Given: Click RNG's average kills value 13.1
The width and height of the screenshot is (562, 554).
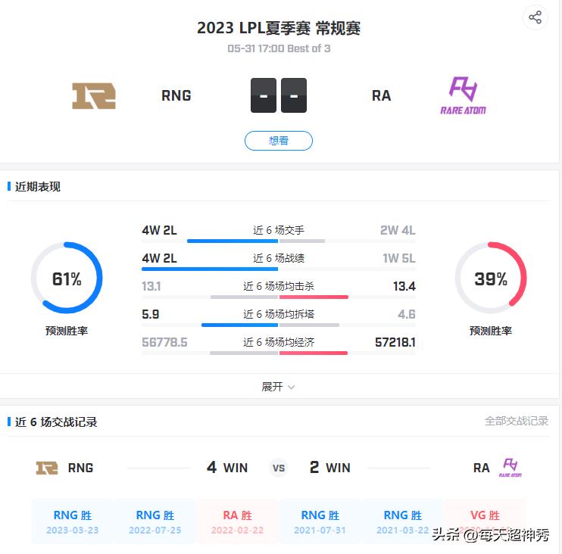Looking at the screenshot, I should tap(151, 286).
